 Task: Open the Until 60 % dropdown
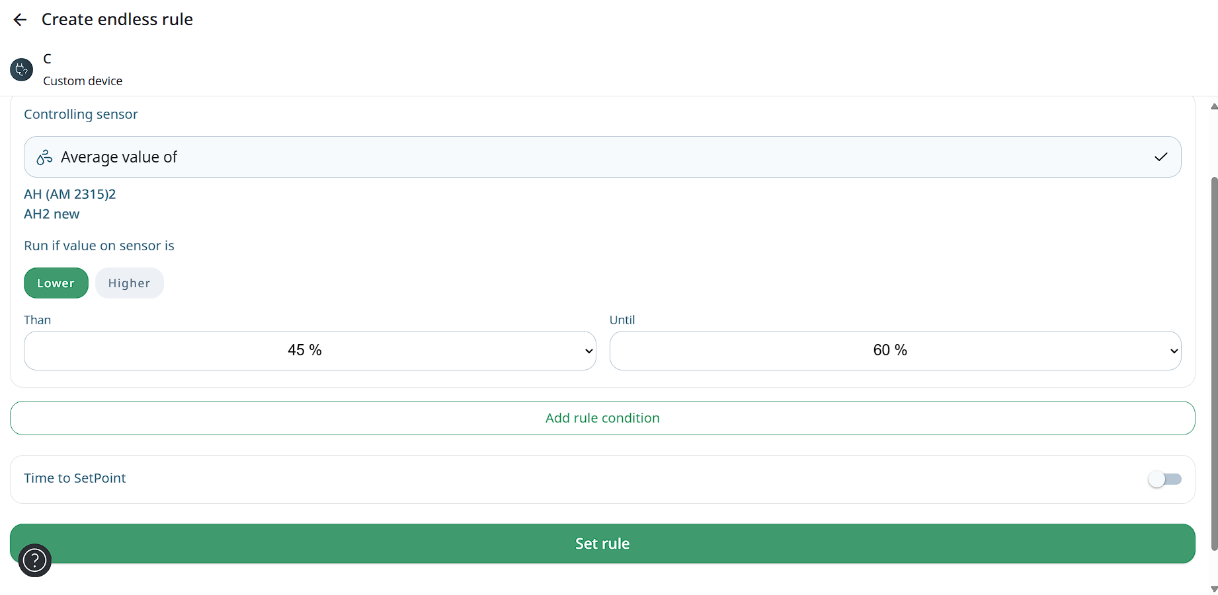(x=895, y=351)
